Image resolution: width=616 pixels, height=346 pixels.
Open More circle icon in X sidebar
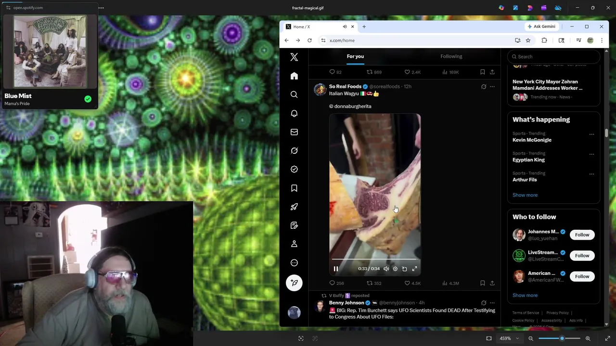point(294,263)
